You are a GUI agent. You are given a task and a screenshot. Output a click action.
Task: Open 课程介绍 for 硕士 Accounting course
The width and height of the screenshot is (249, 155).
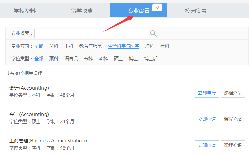233,119
